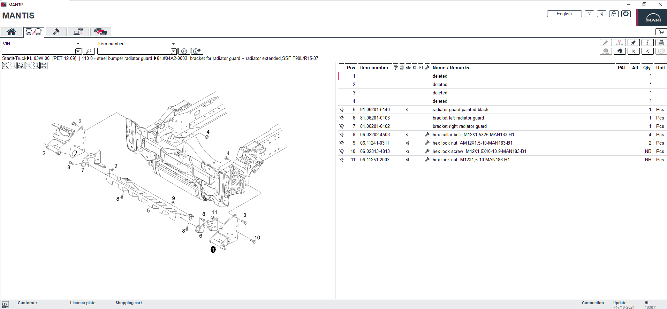Click the zoom out magnifier icon
Viewport: 667px width, 309px height.
click(13, 65)
